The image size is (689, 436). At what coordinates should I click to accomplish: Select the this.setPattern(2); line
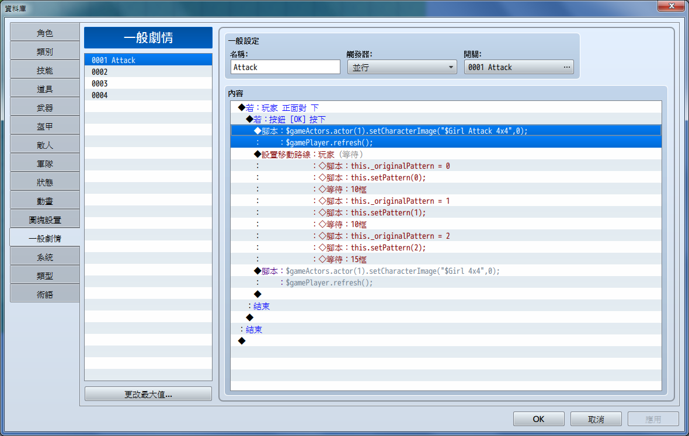[446, 247]
